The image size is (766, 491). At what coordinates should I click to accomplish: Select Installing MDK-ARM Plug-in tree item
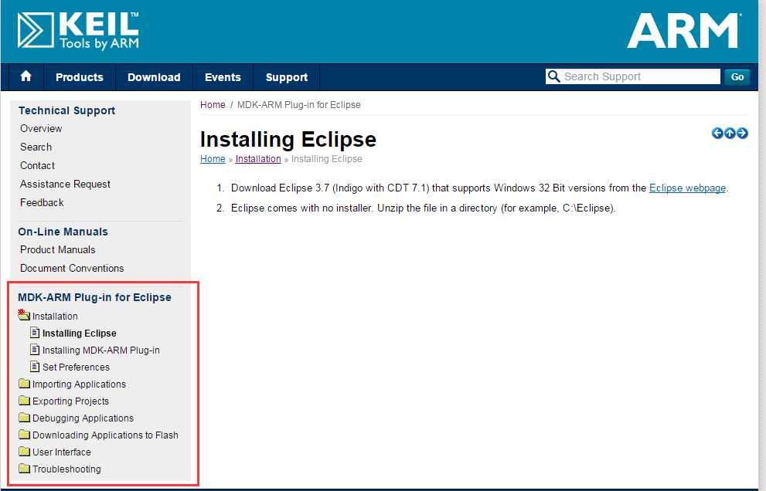[x=100, y=350]
